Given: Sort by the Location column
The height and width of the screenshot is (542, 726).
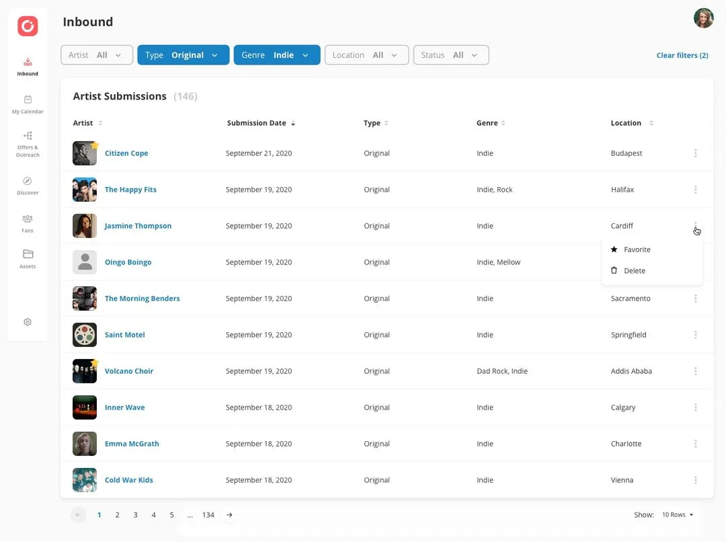Looking at the screenshot, I should (632, 123).
